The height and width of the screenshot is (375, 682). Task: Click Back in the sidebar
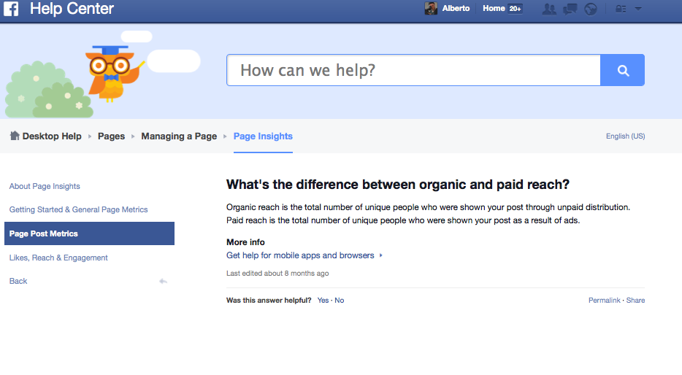coord(18,281)
